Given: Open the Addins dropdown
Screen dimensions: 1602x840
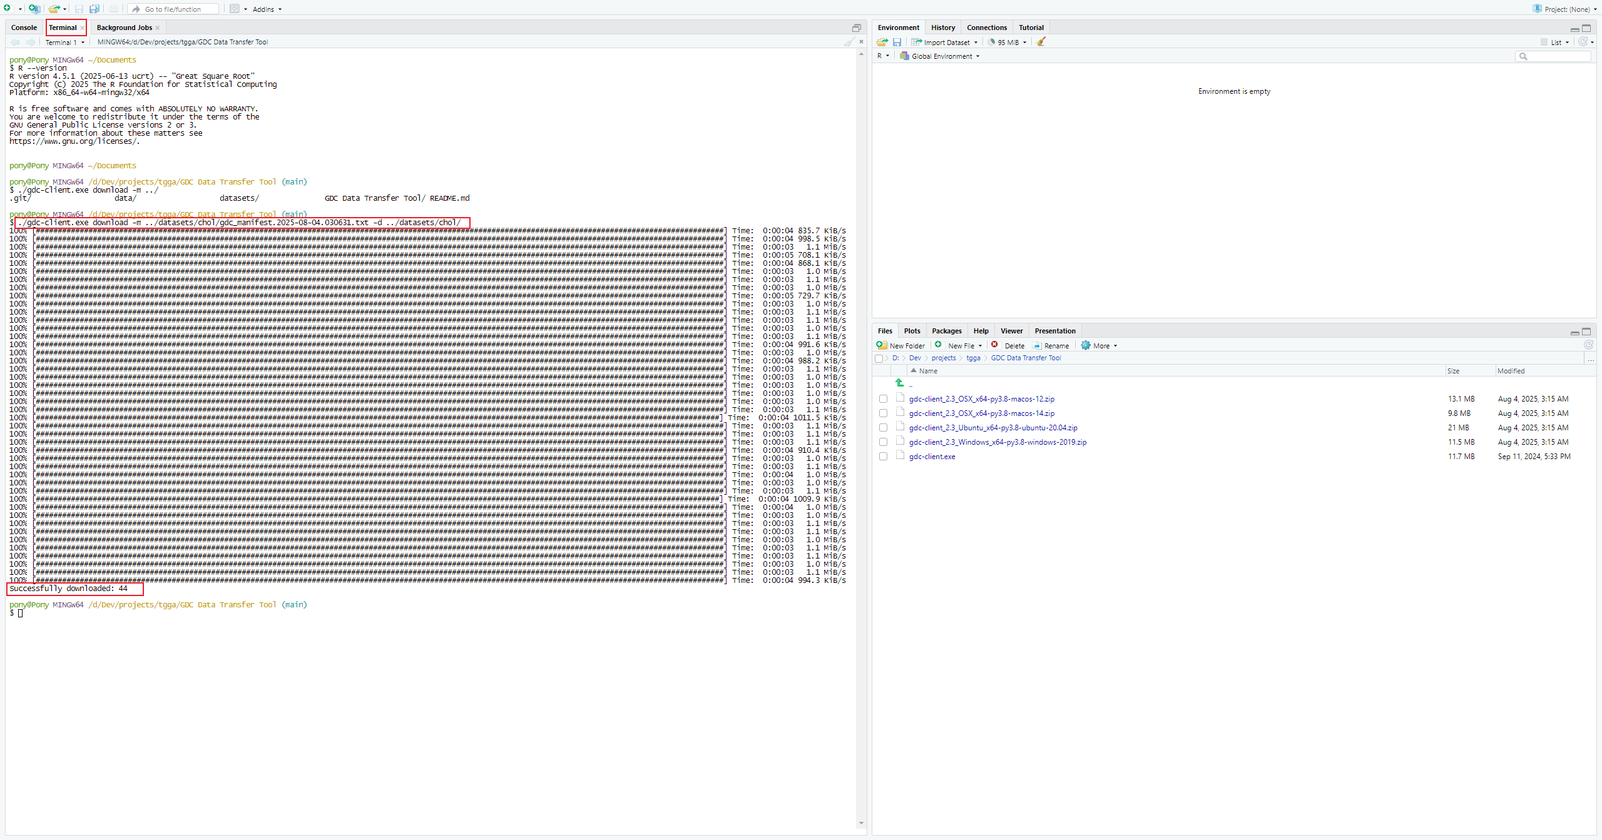Looking at the screenshot, I should (x=267, y=9).
